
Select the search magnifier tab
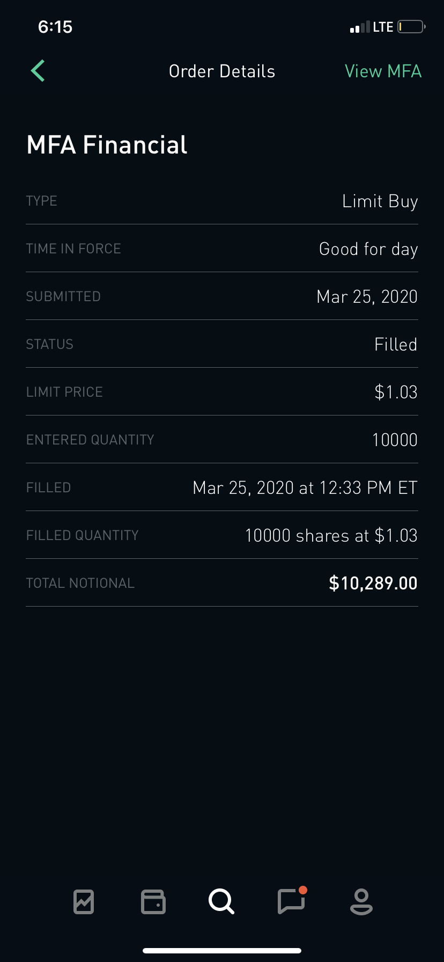coord(221,901)
